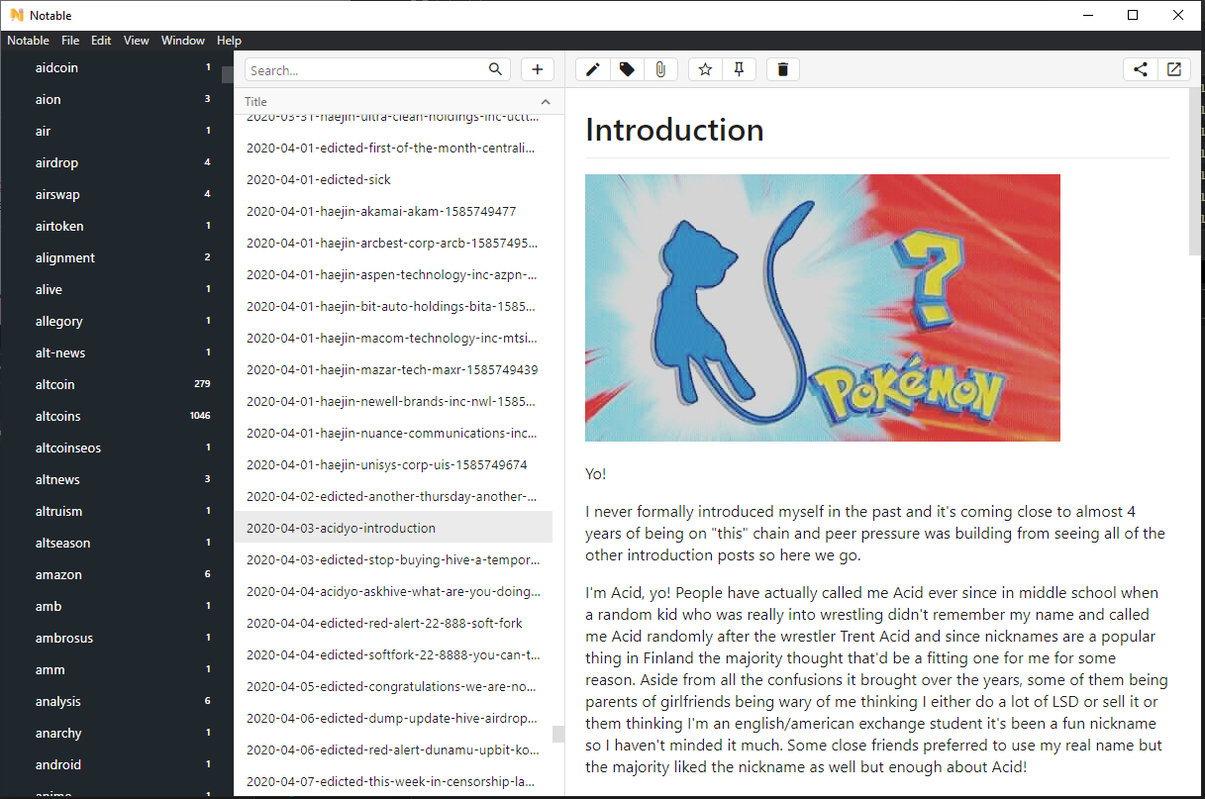Click the Pokémon silhouette image
The height and width of the screenshot is (799, 1205).
coord(823,308)
